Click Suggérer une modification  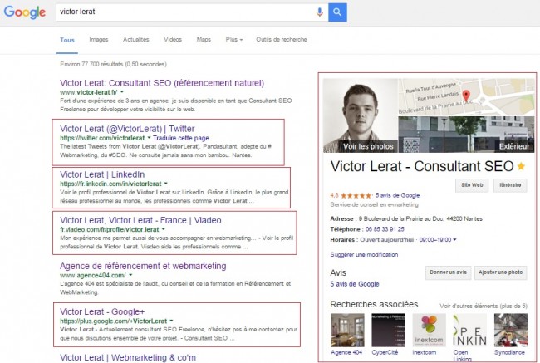(364, 255)
